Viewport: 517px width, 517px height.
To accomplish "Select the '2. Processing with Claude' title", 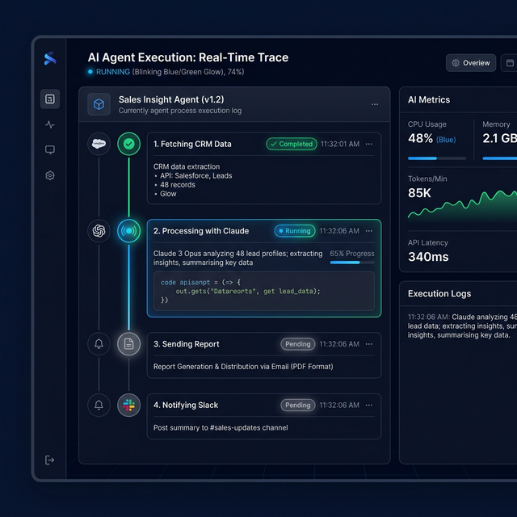I will tap(201, 231).
